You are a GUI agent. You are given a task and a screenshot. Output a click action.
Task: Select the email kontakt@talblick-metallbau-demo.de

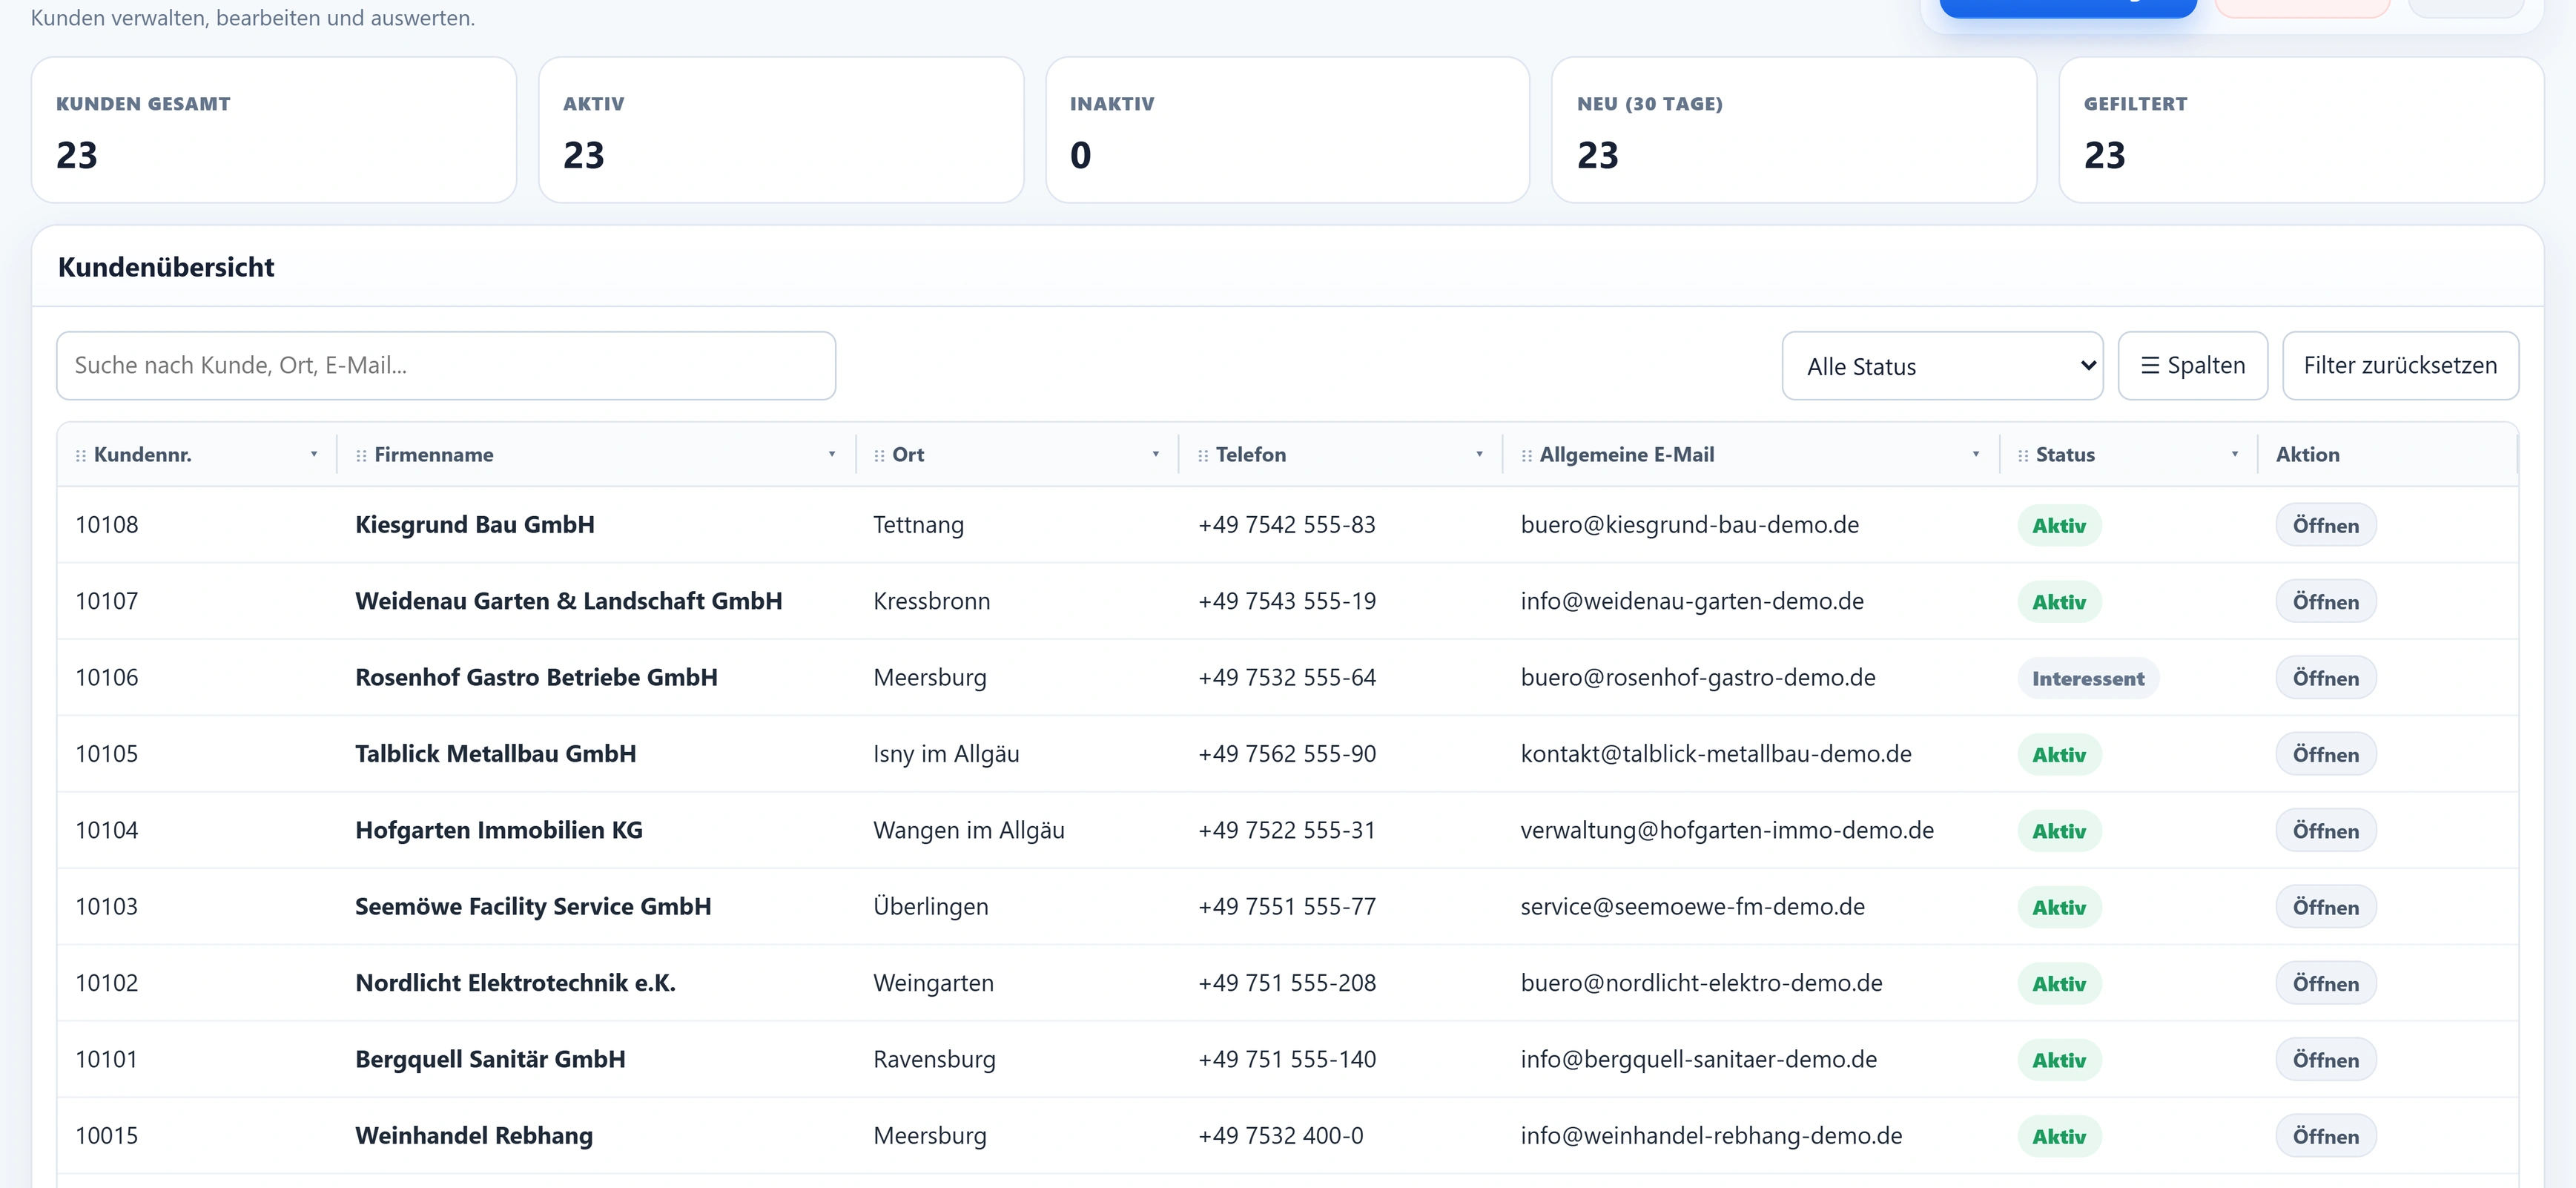point(1716,754)
